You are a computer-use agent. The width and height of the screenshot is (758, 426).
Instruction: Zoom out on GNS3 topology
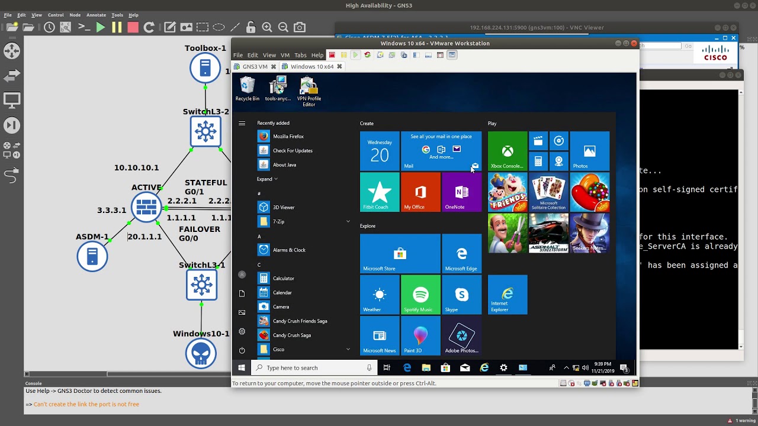coord(283,27)
